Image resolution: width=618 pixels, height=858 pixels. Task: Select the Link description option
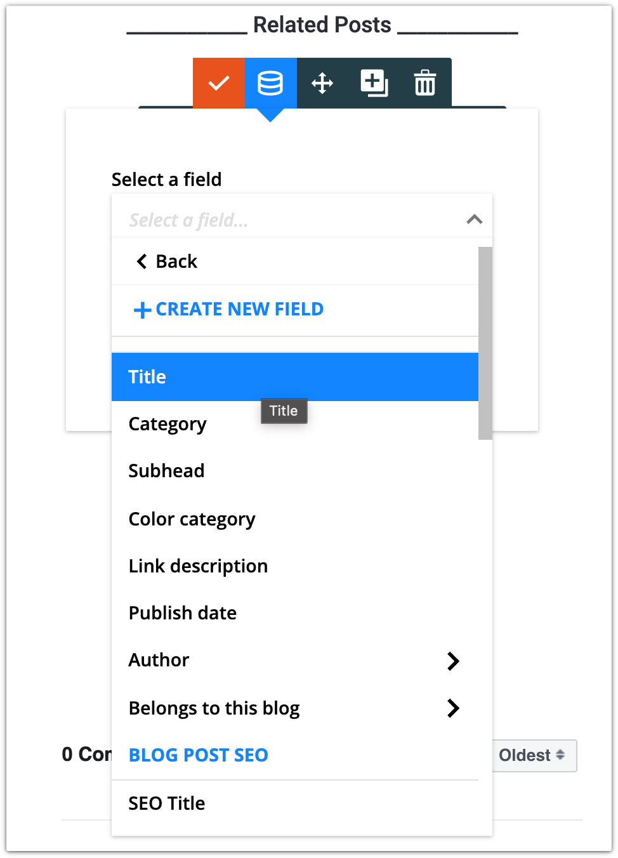[x=295, y=566]
